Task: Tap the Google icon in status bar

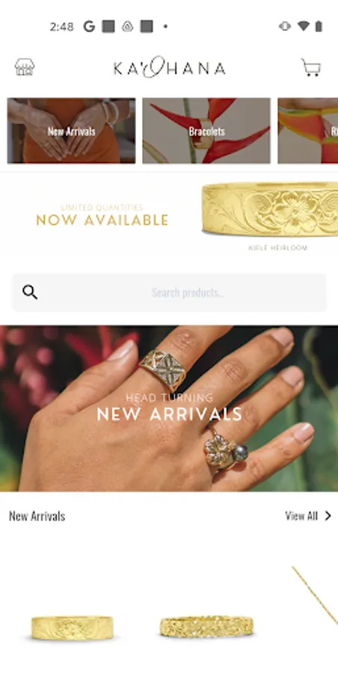Action: pyautogui.click(x=89, y=27)
